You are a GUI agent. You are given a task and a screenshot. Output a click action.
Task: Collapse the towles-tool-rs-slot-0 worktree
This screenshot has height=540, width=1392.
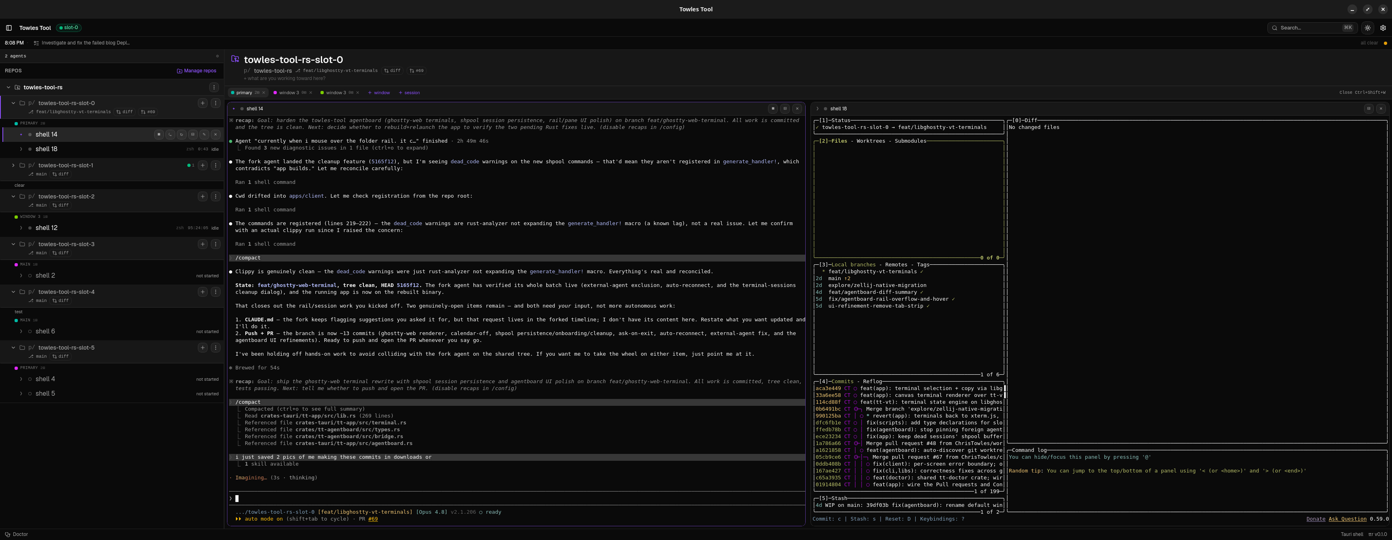point(13,103)
